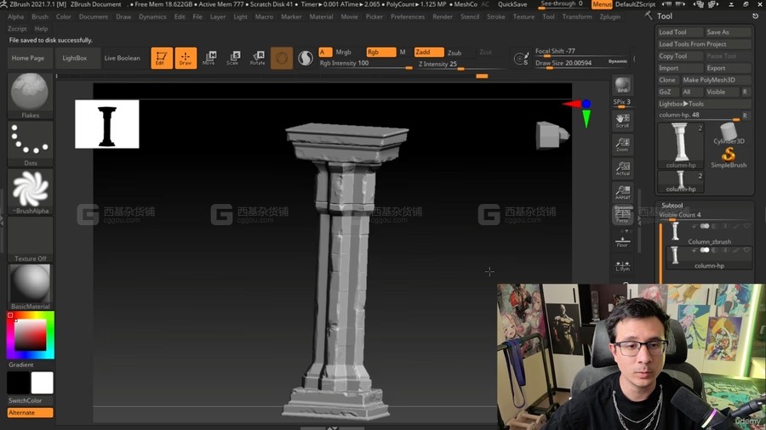Click Load Tools From Project
The width and height of the screenshot is (766, 430).
click(x=704, y=44)
